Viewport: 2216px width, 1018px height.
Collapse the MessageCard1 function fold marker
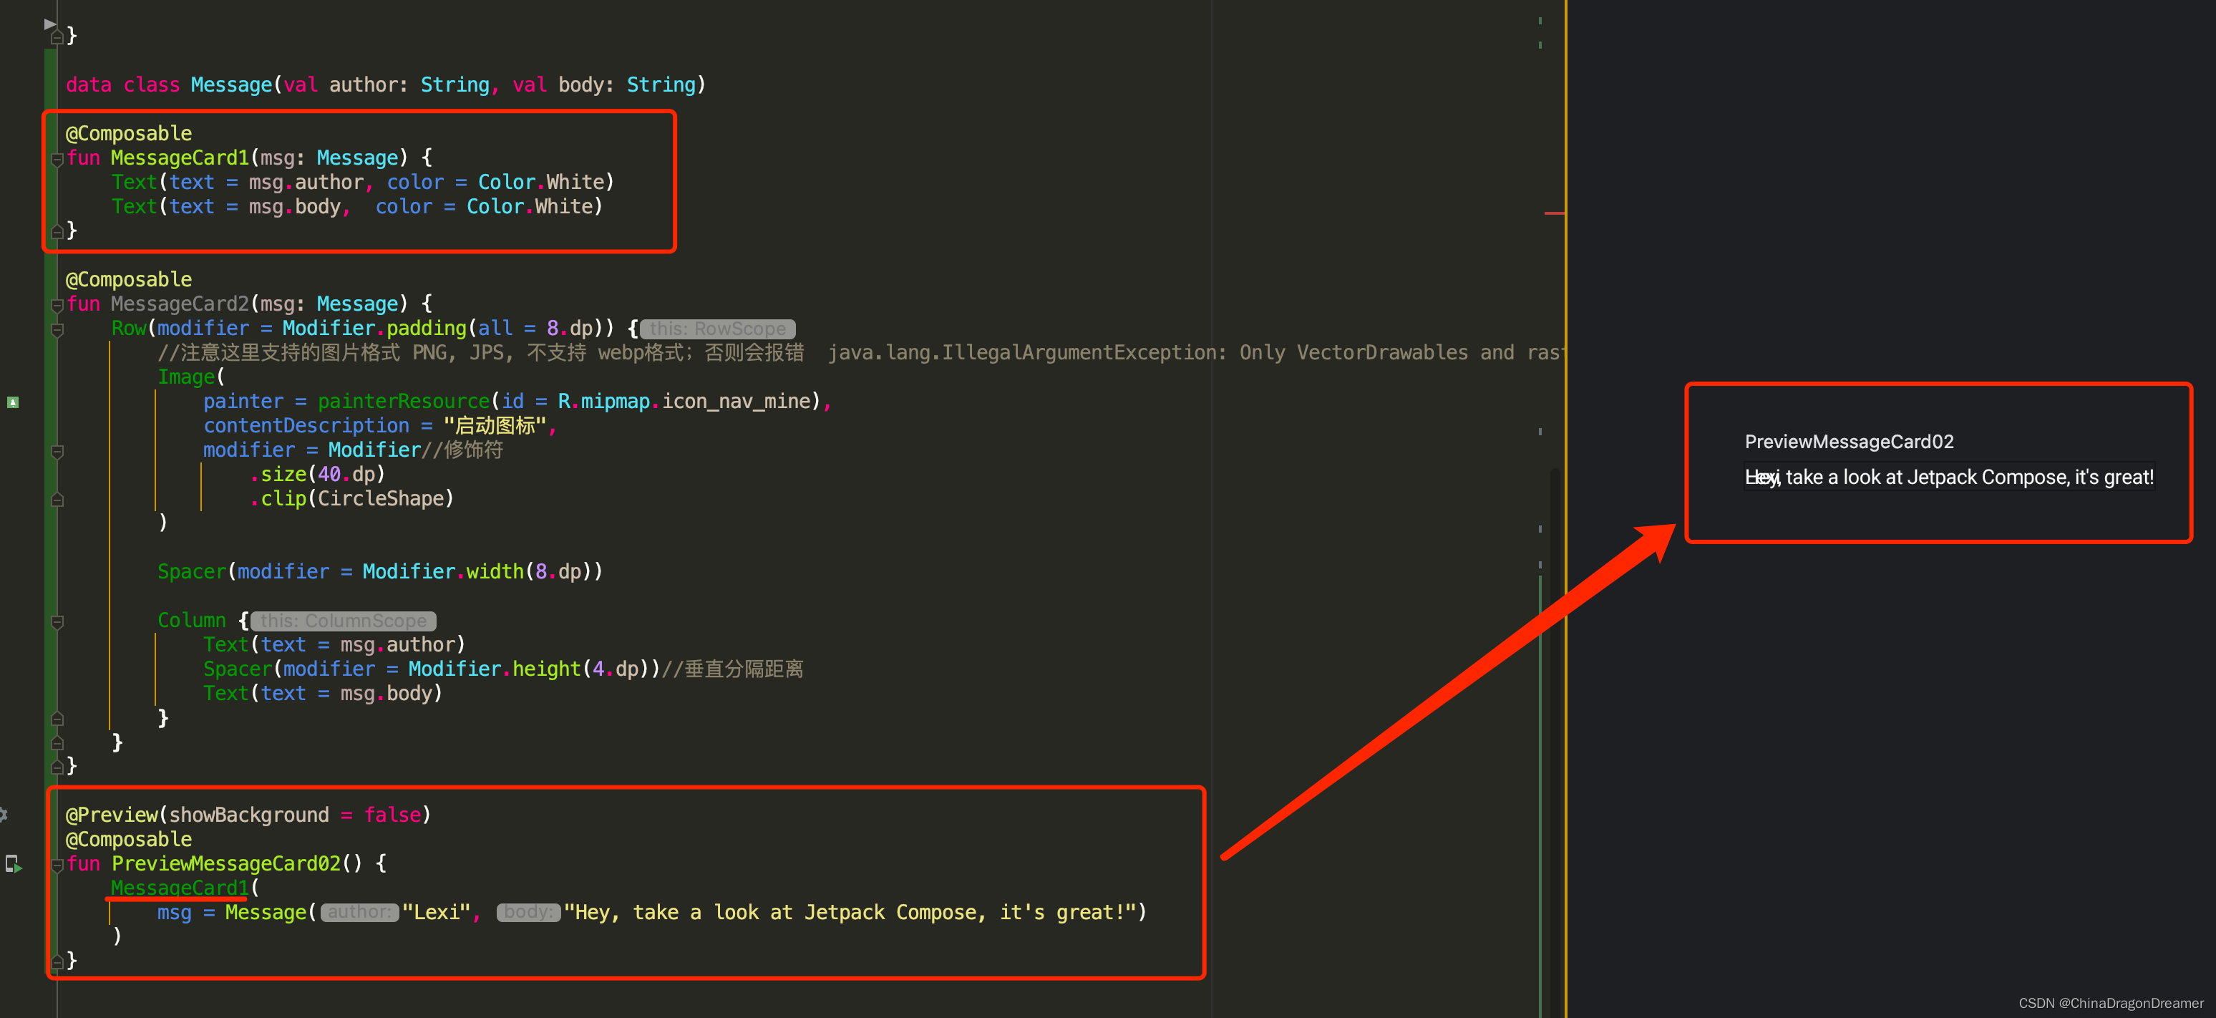[x=58, y=159]
